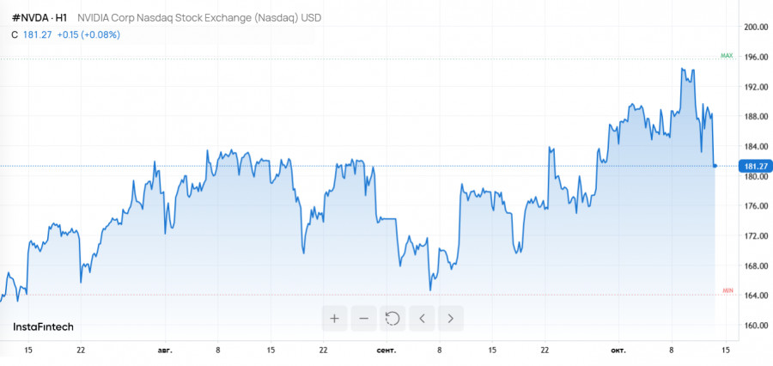
Task: Select the #NVDA · H1 symbol label
Action: click(x=40, y=17)
